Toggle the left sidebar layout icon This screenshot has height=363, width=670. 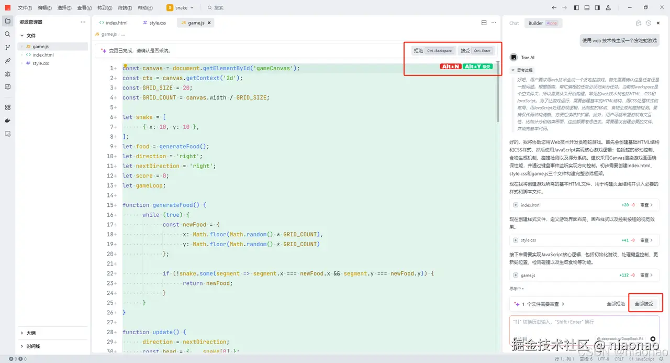[x=576, y=8]
